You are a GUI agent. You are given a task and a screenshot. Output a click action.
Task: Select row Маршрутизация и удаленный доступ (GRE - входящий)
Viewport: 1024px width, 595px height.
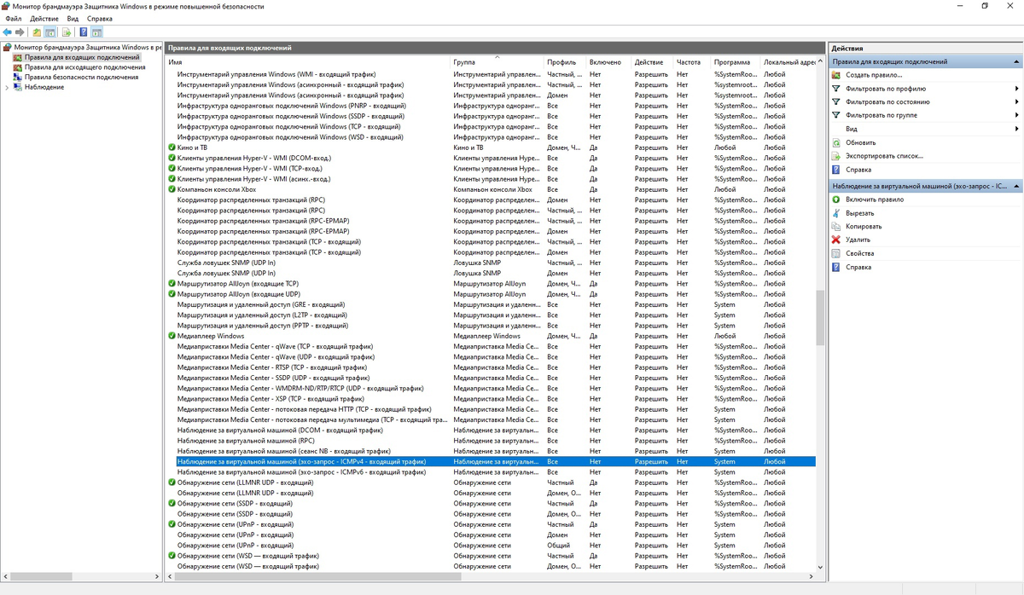coord(490,304)
